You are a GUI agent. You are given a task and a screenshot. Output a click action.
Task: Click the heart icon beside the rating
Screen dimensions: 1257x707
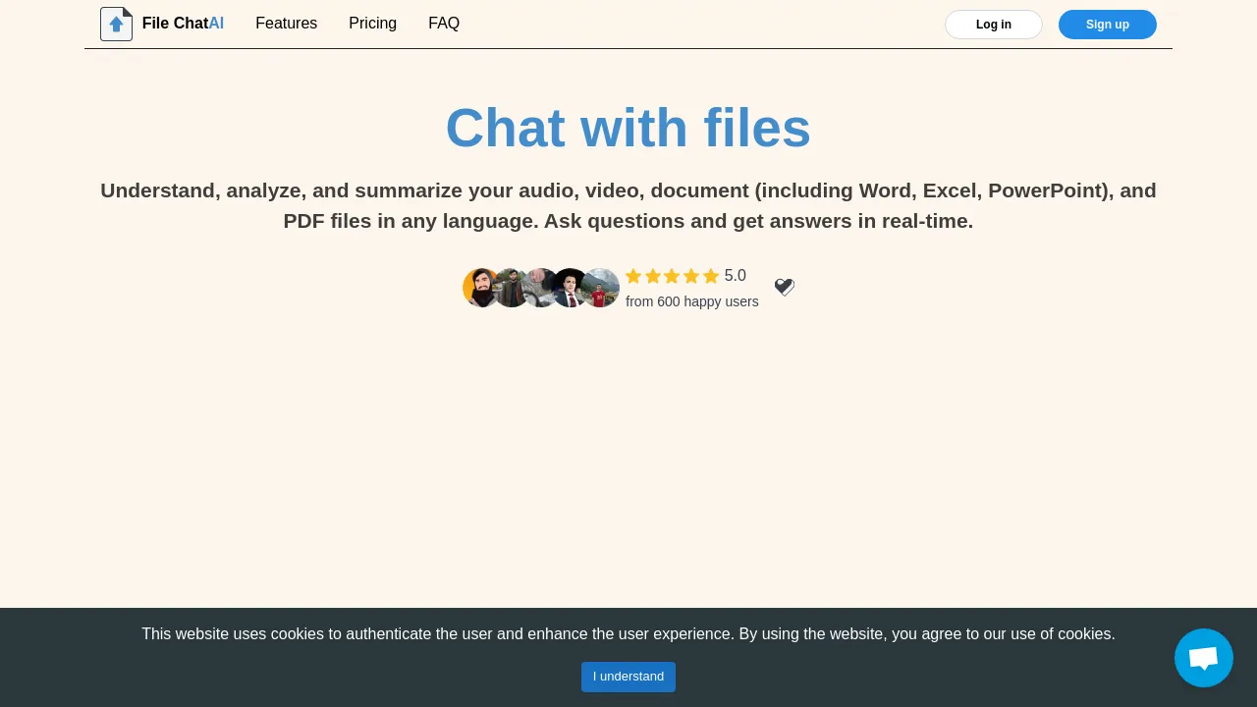point(784,287)
